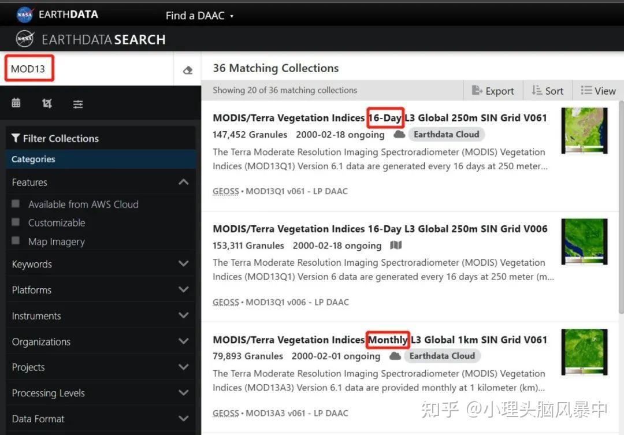This screenshot has width=624, height=435.
Task: Toggle the Map Imagery checkbox
Action: pos(16,241)
